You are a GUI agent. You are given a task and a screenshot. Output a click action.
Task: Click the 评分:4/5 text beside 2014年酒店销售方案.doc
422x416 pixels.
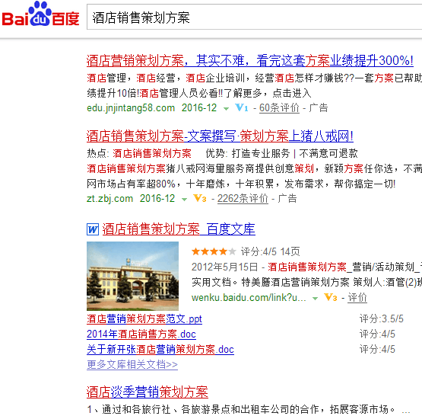point(377,334)
